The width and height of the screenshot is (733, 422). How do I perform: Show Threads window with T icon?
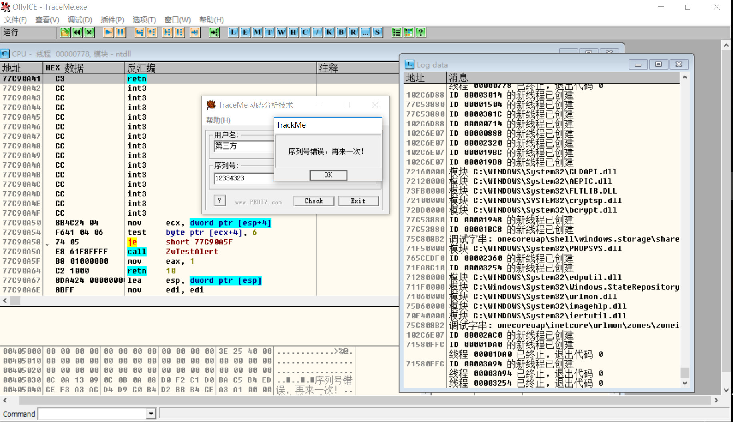click(269, 32)
